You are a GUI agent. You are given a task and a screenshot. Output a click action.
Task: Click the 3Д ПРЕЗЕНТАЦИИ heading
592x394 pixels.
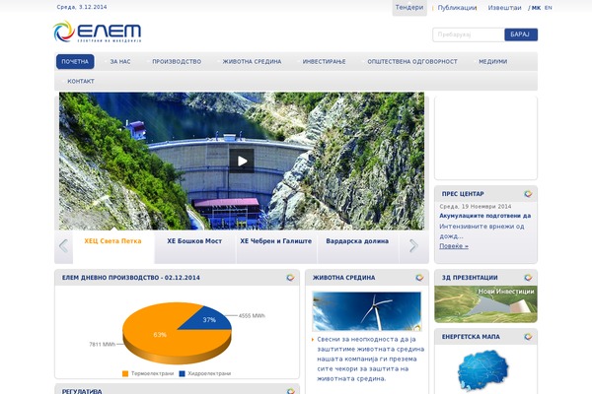point(470,278)
